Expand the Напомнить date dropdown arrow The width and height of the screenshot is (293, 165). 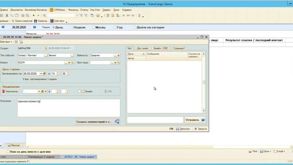click(x=39, y=91)
